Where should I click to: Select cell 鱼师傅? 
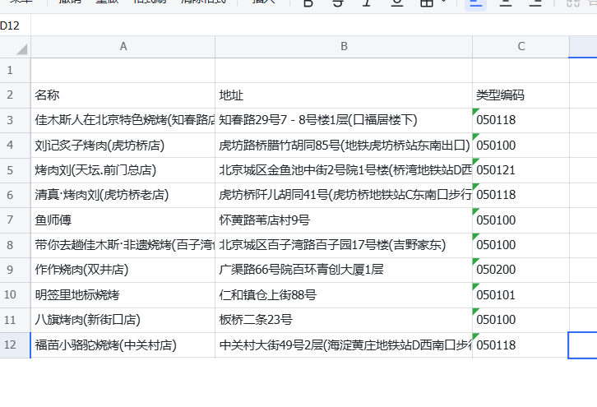(x=123, y=220)
